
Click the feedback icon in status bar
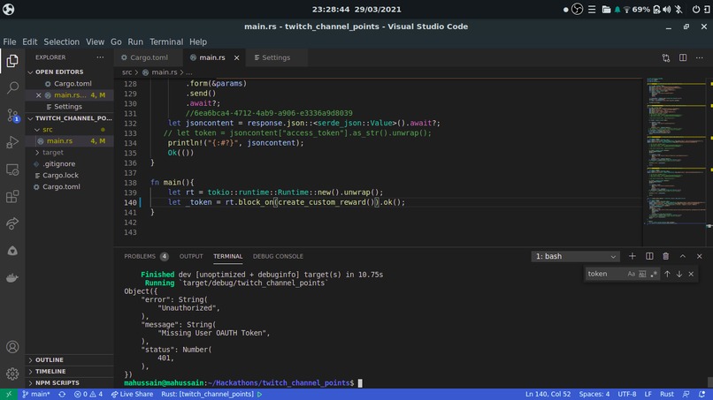click(x=686, y=394)
